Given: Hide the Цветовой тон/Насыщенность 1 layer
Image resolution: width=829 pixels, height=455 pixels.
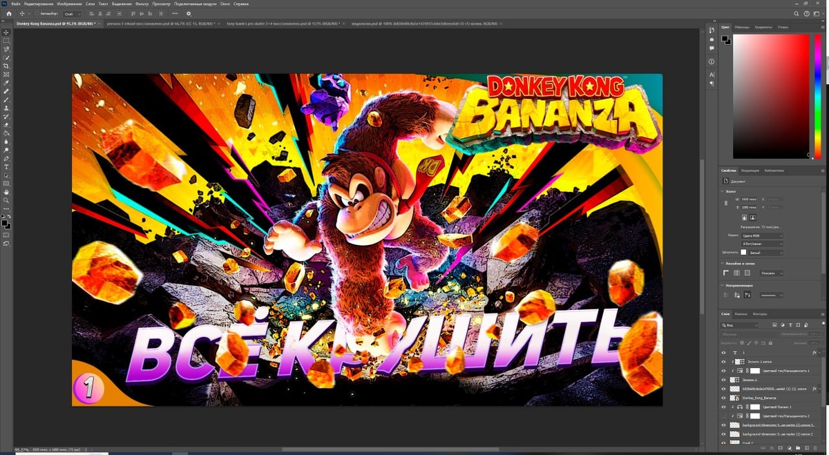Looking at the screenshot, I should 723,371.
